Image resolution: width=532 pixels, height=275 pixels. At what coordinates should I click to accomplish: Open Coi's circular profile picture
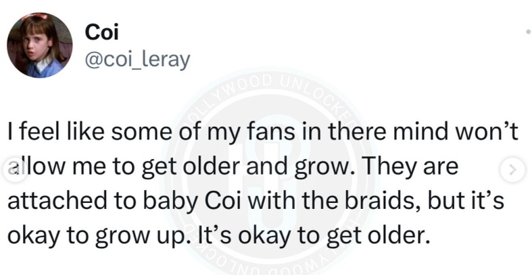40,45
